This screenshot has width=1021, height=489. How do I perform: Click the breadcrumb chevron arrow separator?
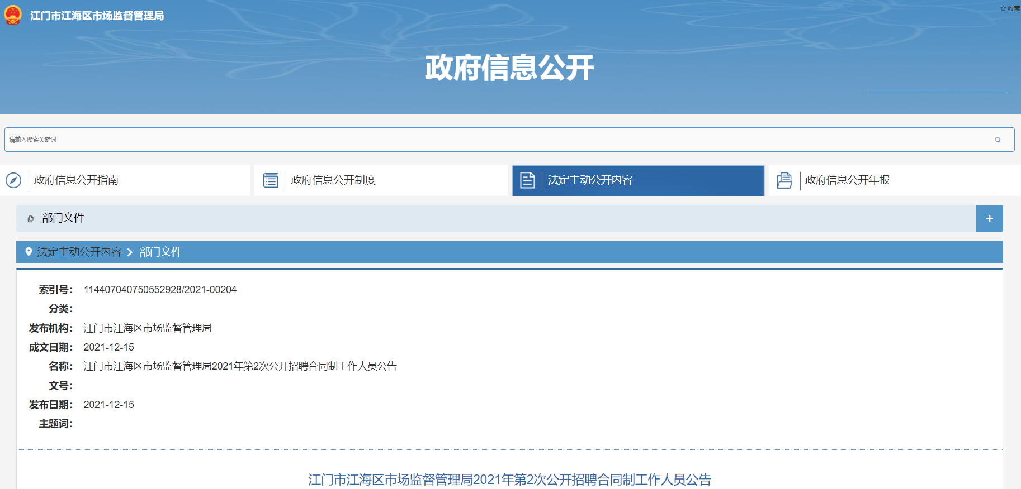click(x=130, y=252)
